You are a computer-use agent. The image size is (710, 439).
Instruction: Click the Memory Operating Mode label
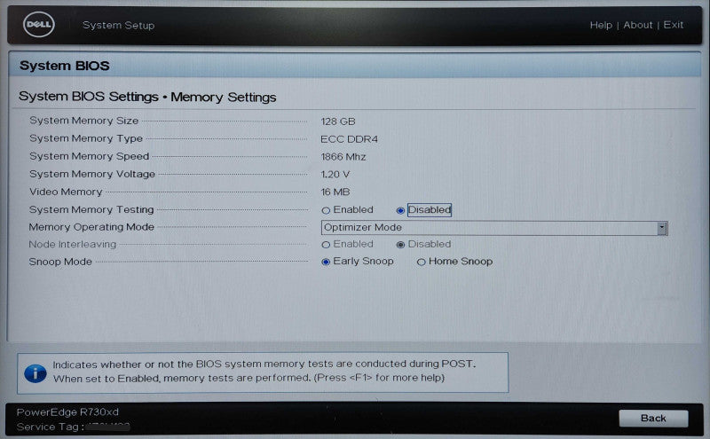pyautogui.click(x=91, y=227)
